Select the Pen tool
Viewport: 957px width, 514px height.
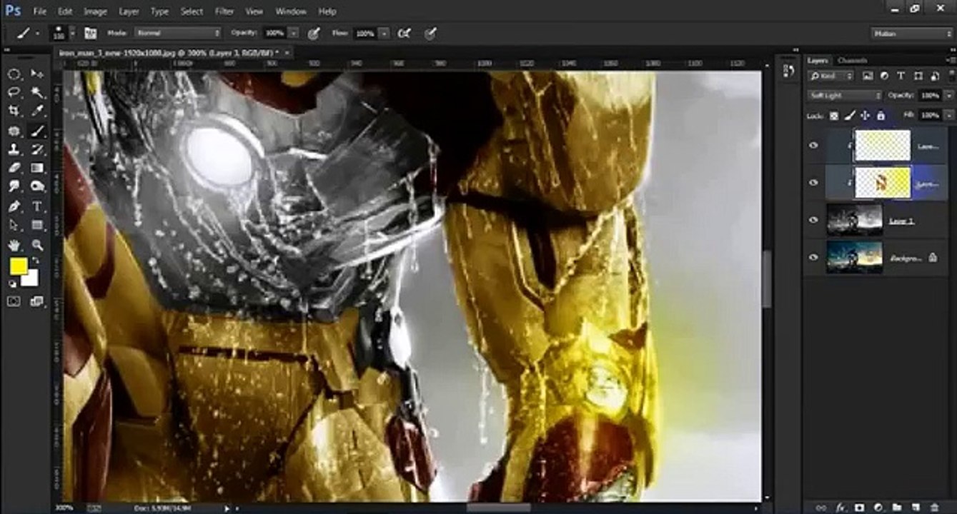pyautogui.click(x=14, y=206)
